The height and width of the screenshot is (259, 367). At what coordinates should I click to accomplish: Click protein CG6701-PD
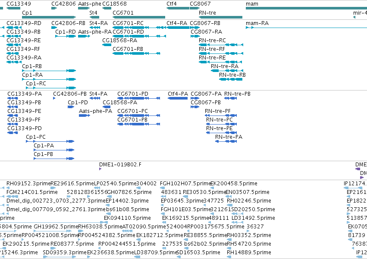pos(133,94)
